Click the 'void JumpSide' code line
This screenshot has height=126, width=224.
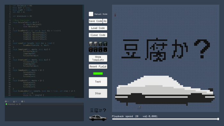click(31, 49)
